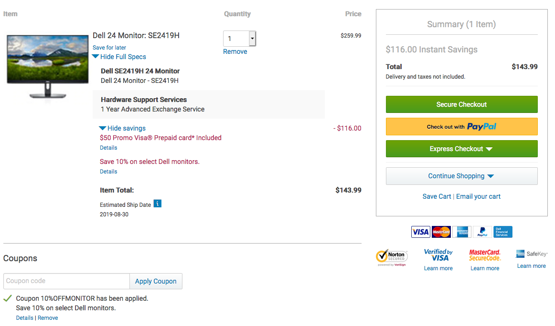The height and width of the screenshot is (326, 555).
Task: Click the MasterCard payment card icon
Action: click(441, 232)
